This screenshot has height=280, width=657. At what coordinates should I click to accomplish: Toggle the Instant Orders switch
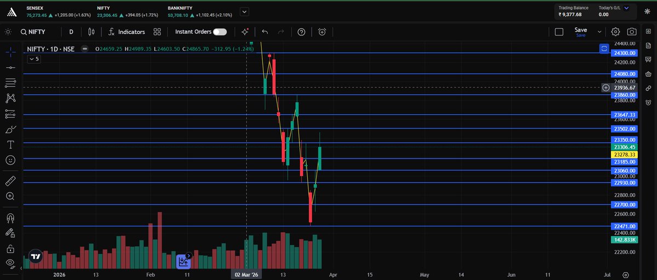point(220,32)
